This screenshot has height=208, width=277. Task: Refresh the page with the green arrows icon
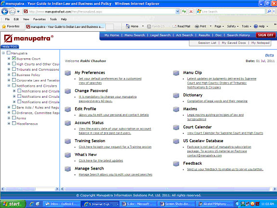click(x=184, y=12)
